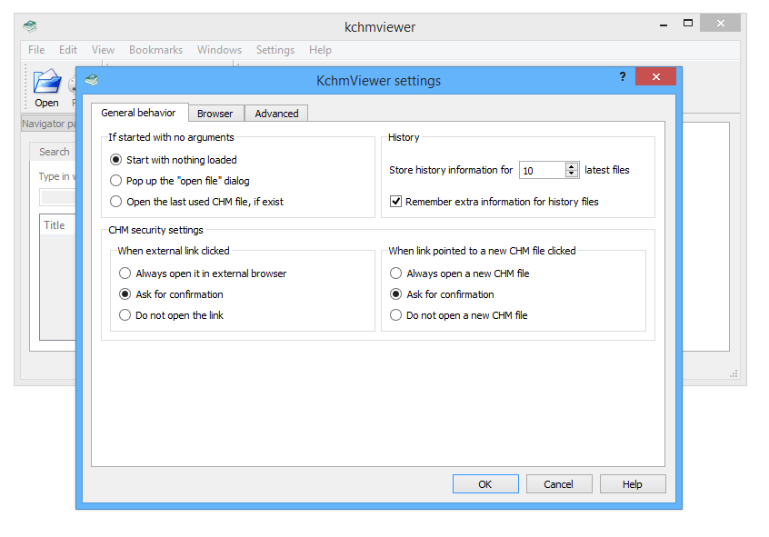Screen dimensions: 769x537
Task: Increase history file count with up arrow
Action: pyautogui.click(x=572, y=166)
